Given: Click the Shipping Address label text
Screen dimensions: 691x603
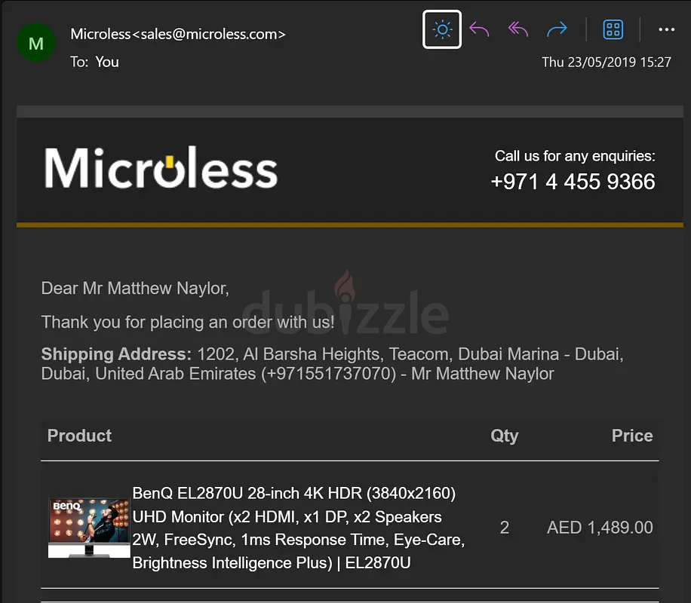Looking at the screenshot, I should click(116, 354).
